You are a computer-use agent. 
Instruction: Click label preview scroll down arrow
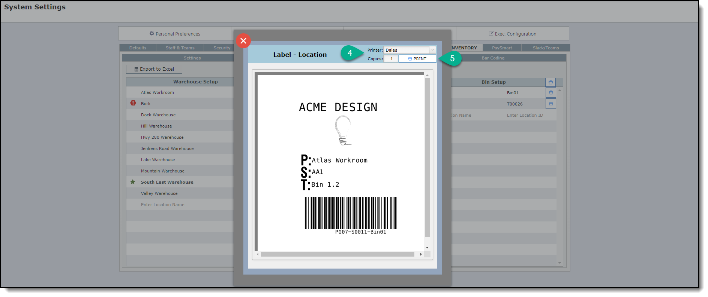pyautogui.click(x=427, y=248)
